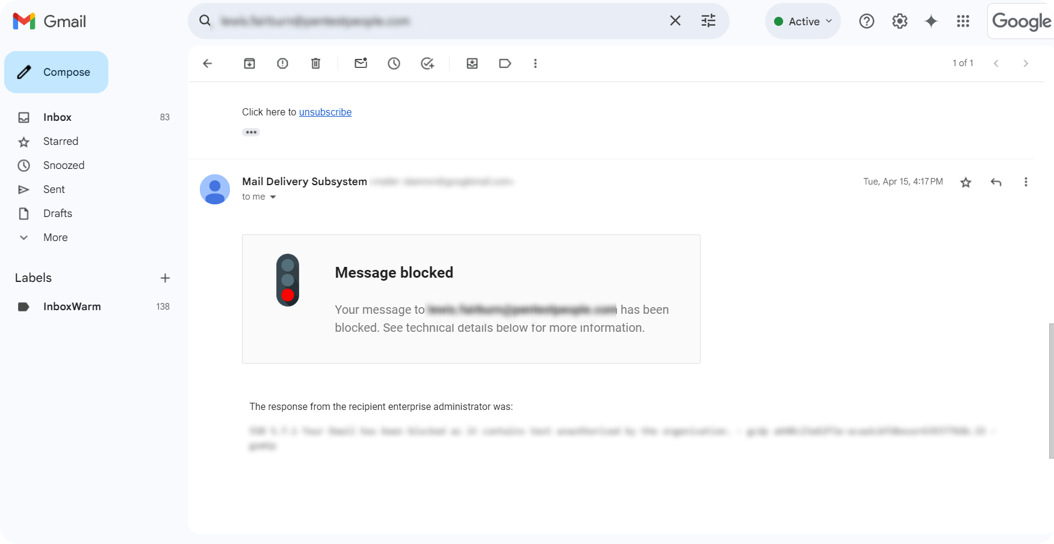Add conversation to Tasks

coord(427,63)
